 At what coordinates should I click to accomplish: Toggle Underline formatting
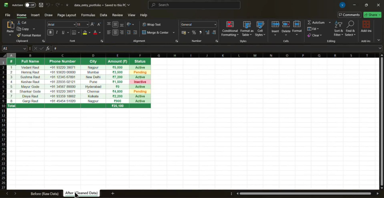click(63, 32)
